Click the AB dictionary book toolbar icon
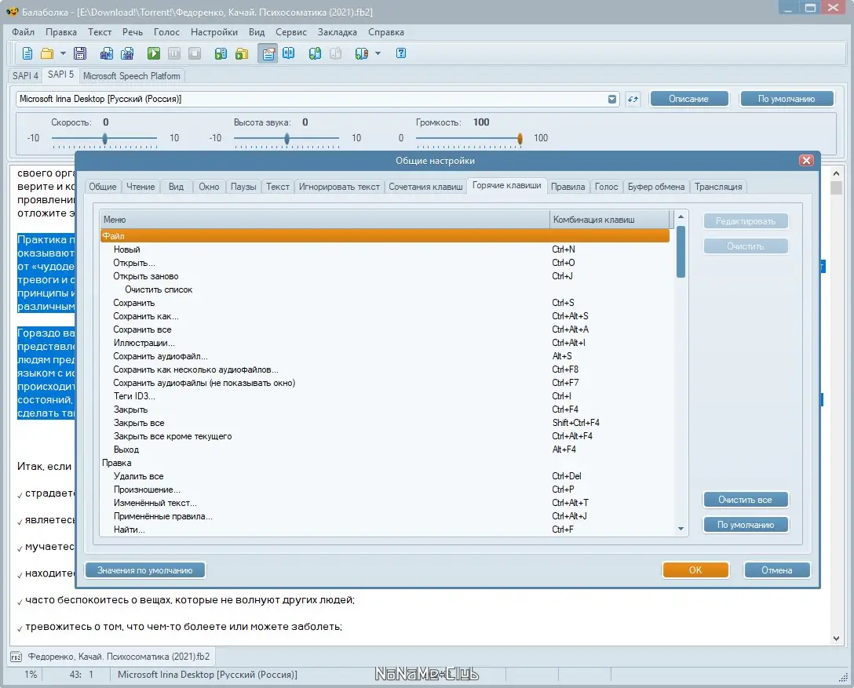854x688 pixels. click(289, 53)
